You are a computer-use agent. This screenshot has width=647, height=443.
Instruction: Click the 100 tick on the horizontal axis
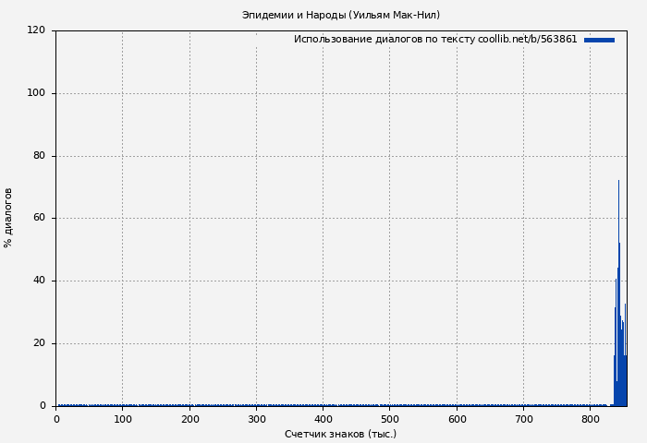122,420
